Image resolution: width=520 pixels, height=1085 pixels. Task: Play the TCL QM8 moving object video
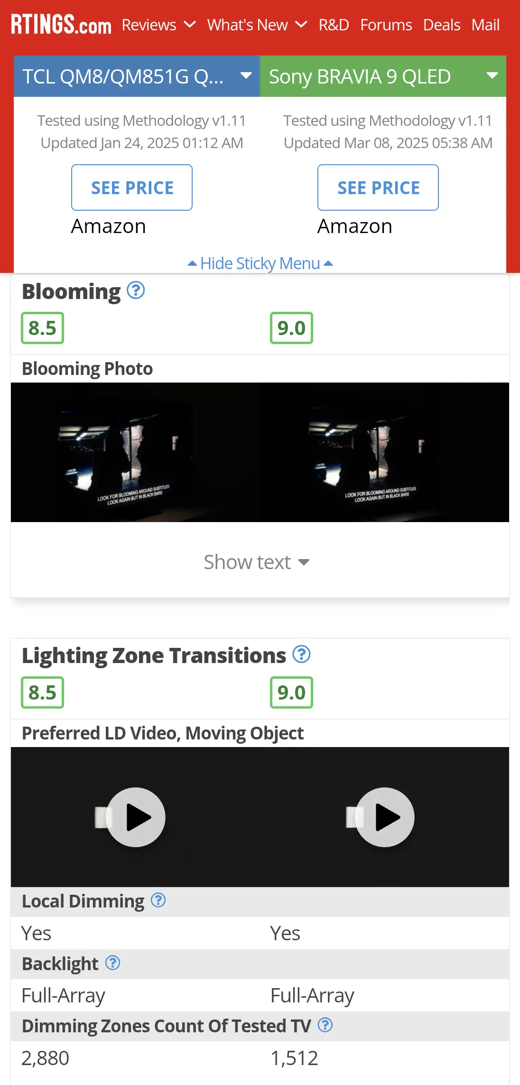(x=136, y=817)
